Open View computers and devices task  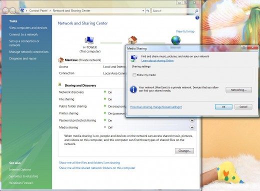click(x=28, y=28)
